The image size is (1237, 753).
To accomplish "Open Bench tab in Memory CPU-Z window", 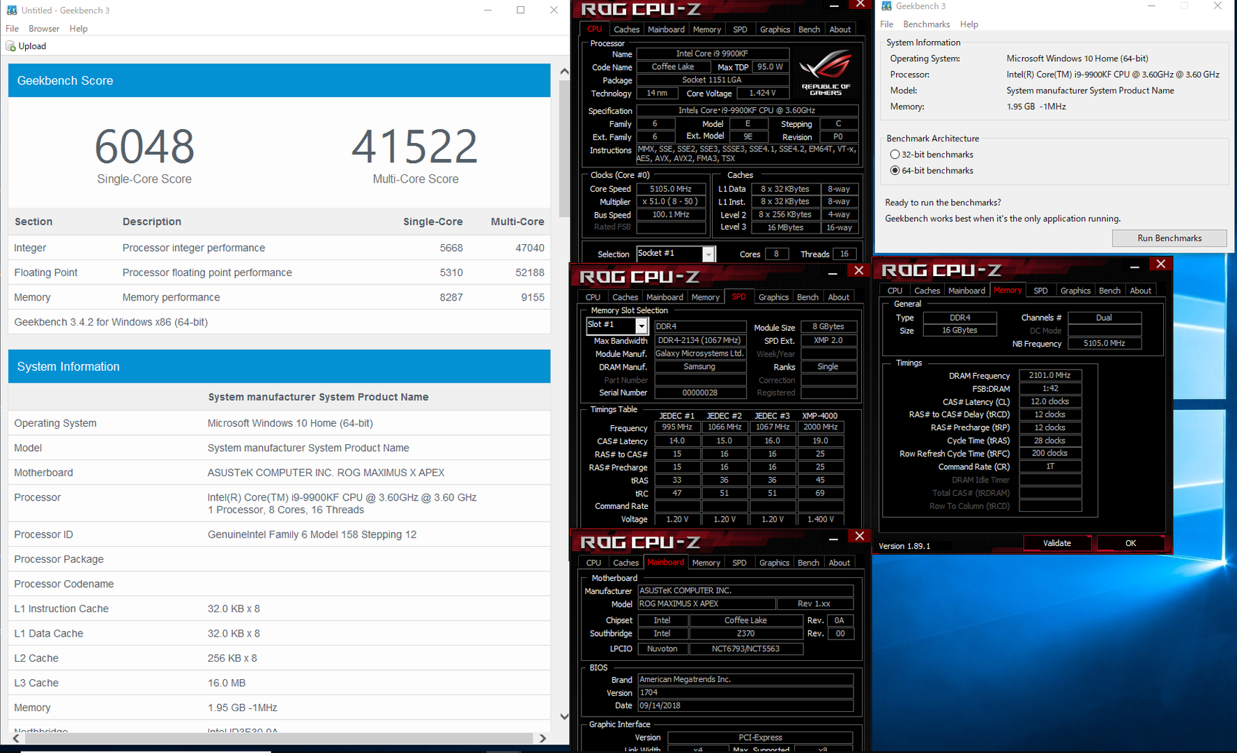I will click(1109, 291).
